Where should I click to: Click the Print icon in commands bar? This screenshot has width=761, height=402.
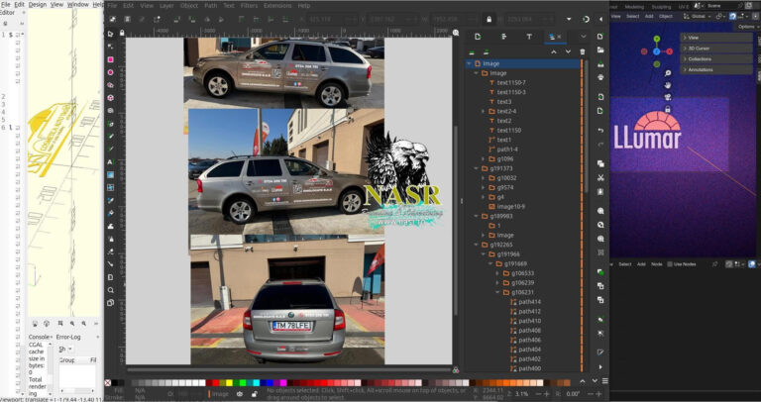(x=600, y=77)
